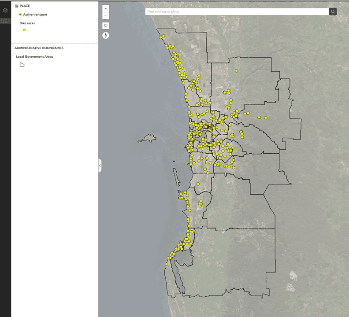Click the Local Government Areas polygon symbol
This screenshot has width=349, height=317.
click(22, 65)
